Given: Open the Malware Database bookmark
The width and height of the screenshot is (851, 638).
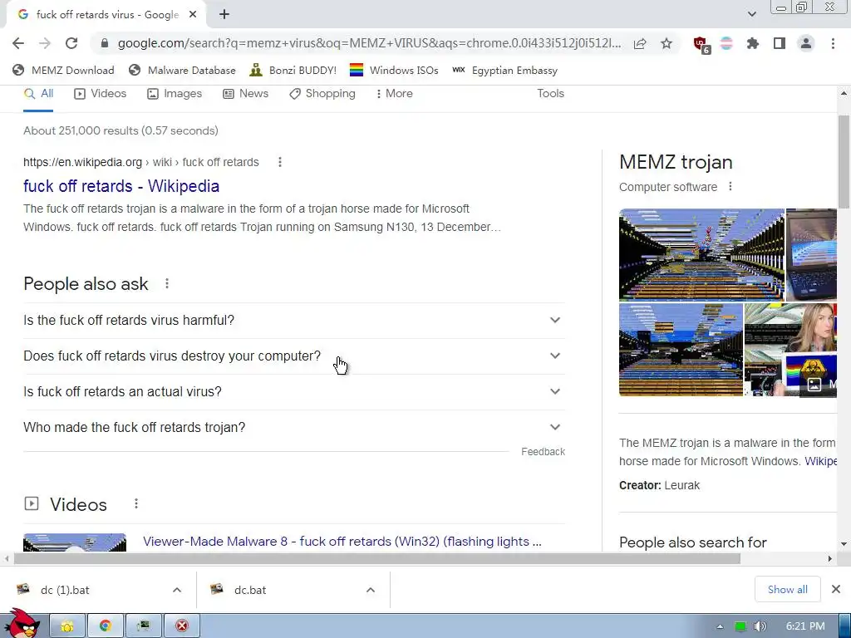Looking at the screenshot, I should click(182, 70).
